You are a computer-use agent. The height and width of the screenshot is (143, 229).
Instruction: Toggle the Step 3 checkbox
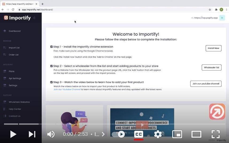coord(51,82)
